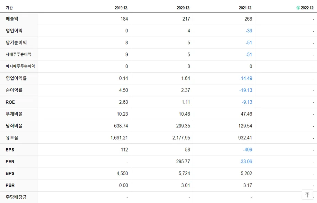Select the 유보율 row label
This screenshot has width=317, height=203.
(12, 138)
